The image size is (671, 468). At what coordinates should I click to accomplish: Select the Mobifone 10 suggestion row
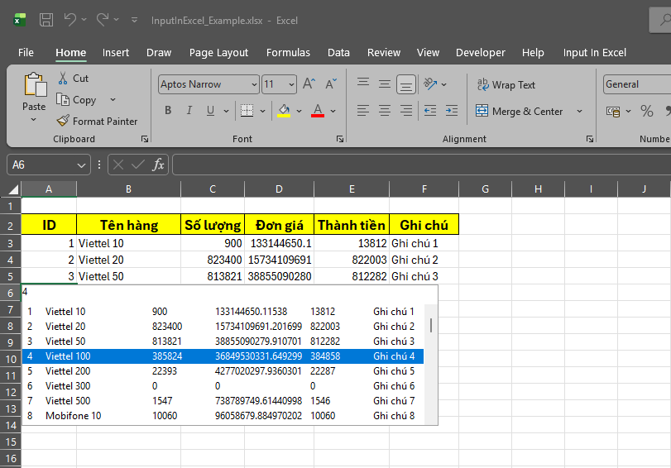223,416
